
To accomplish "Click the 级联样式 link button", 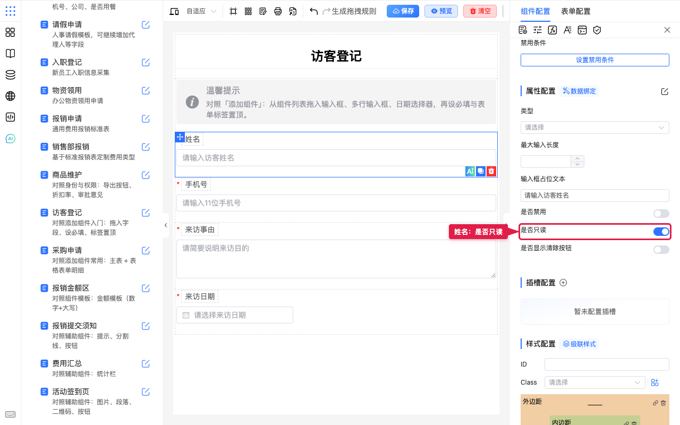I will pos(579,344).
